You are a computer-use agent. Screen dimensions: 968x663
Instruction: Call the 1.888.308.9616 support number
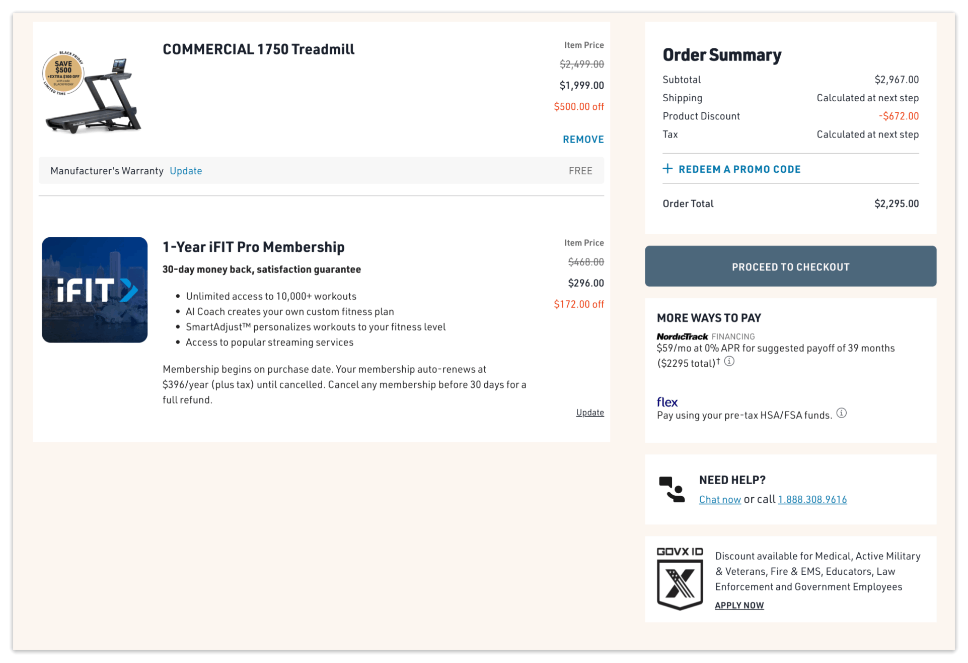point(812,499)
